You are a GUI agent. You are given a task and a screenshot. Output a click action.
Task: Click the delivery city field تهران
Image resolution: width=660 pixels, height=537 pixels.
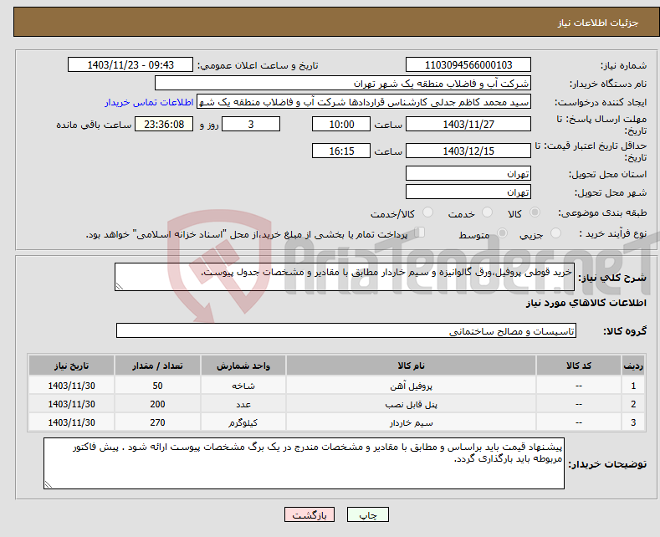click(x=468, y=192)
